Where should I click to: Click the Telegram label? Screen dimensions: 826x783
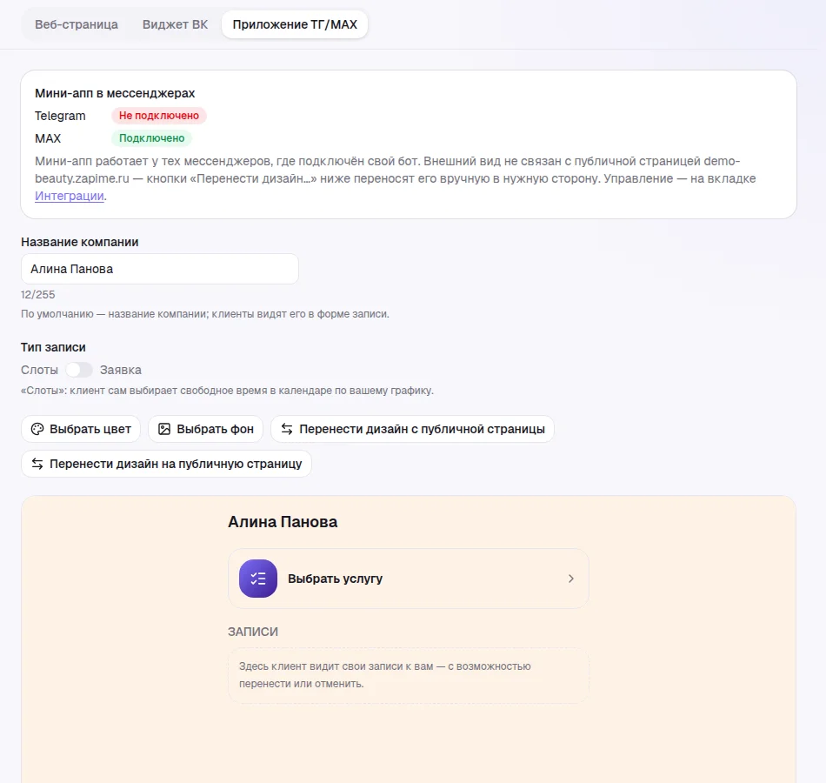(x=60, y=116)
